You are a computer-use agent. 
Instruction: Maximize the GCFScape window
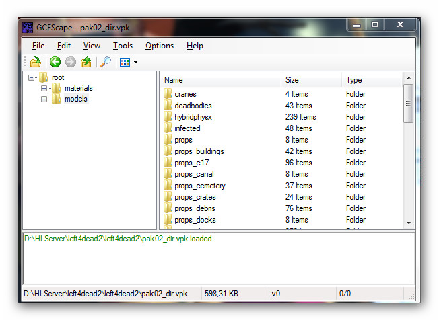tap(375, 25)
